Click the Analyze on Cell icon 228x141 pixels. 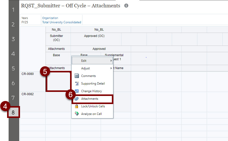(x=77, y=114)
